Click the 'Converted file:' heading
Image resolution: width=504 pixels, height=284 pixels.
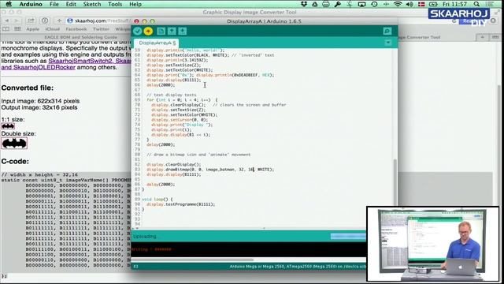click(x=28, y=88)
